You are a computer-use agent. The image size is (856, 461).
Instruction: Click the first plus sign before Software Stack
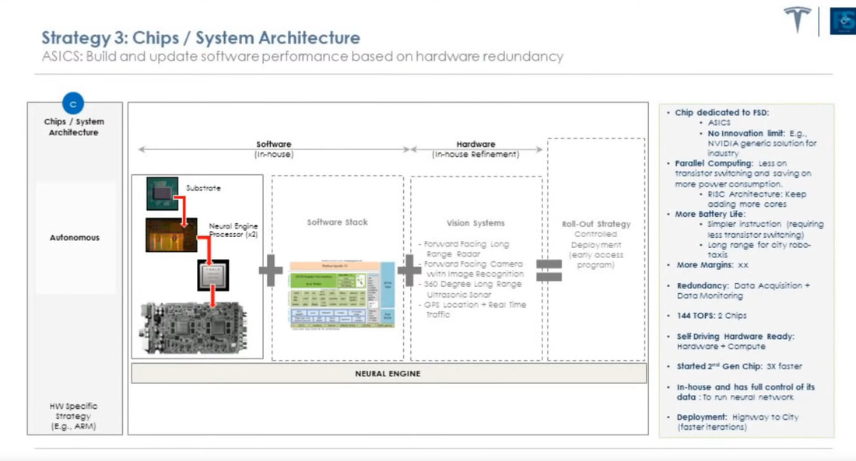(271, 271)
